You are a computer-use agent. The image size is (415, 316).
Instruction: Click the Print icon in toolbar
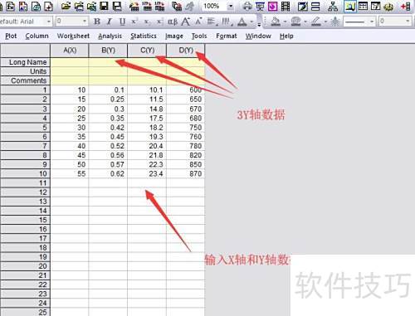247,6
